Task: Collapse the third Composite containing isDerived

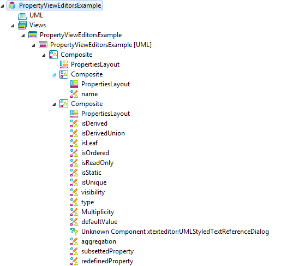Action: pyautogui.click(x=54, y=104)
